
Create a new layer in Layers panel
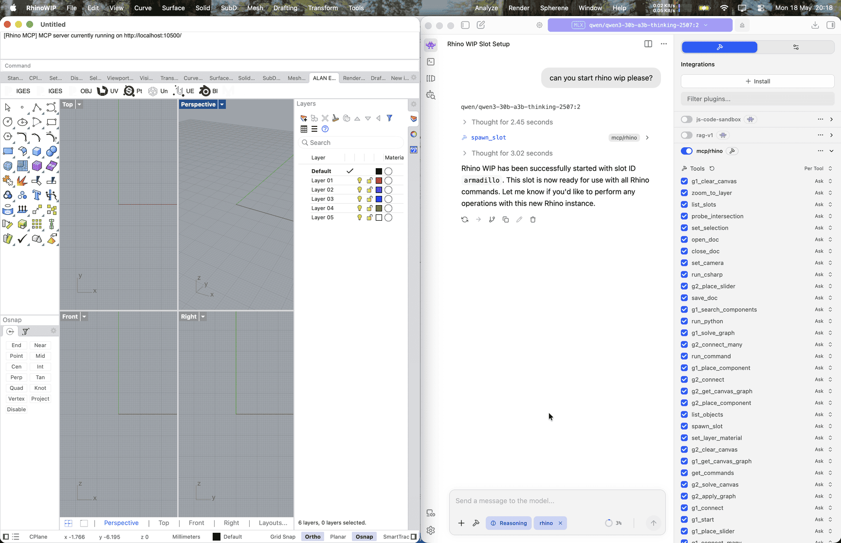coord(304,118)
